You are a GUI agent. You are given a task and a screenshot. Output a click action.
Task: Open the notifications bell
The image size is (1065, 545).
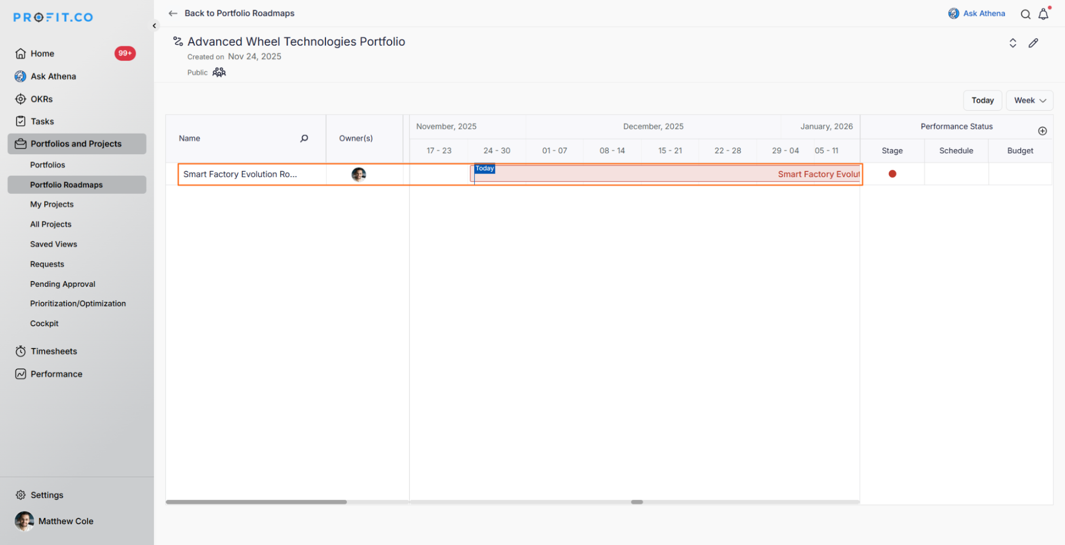coord(1044,14)
